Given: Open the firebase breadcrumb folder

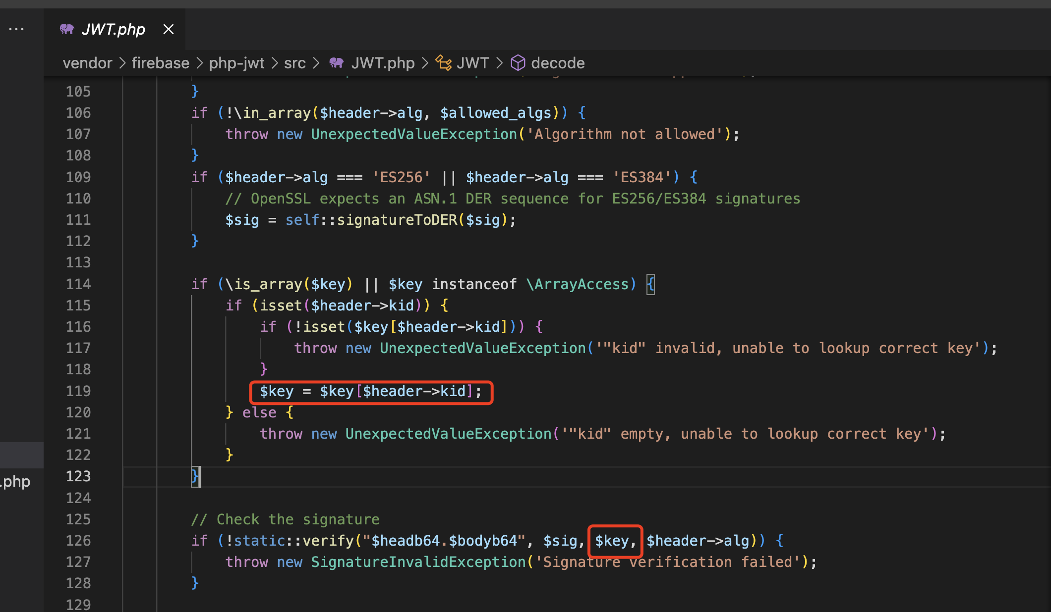Looking at the screenshot, I should pos(160,63).
